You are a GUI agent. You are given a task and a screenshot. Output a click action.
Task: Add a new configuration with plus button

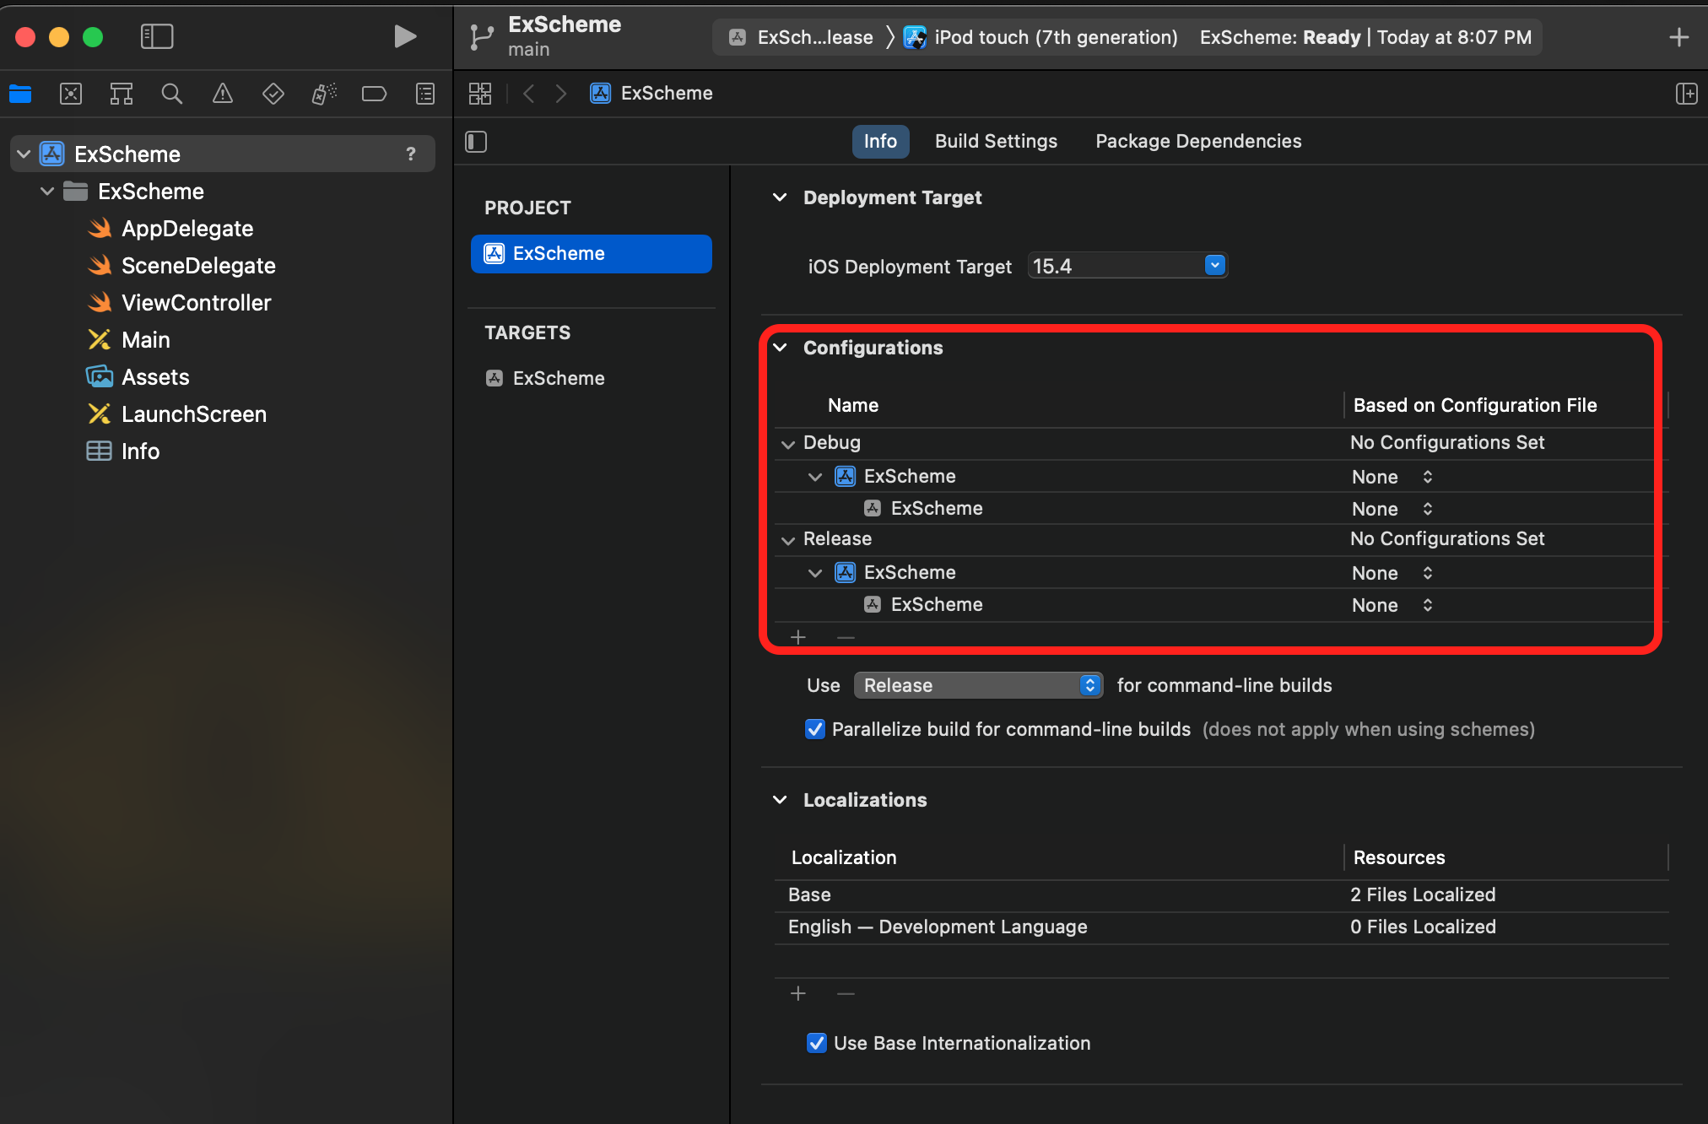[x=798, y=637]
